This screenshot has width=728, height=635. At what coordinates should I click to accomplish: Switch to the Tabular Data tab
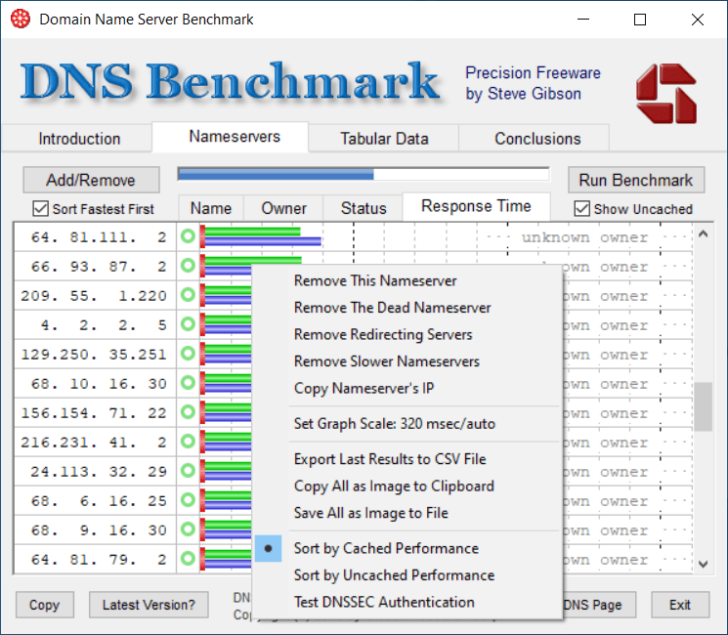pyautogui.click(x=384, y=139)
